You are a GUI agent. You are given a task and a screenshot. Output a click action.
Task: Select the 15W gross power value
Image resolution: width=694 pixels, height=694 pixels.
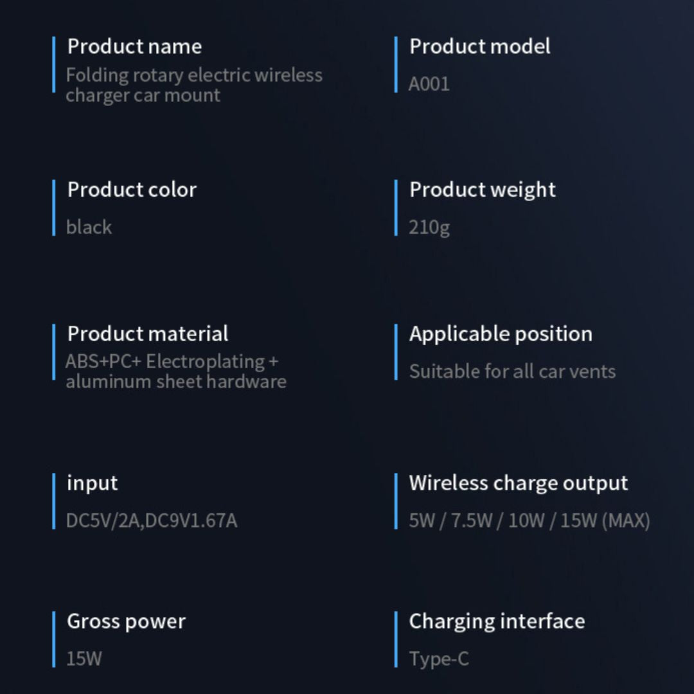(x=84, y=658)
